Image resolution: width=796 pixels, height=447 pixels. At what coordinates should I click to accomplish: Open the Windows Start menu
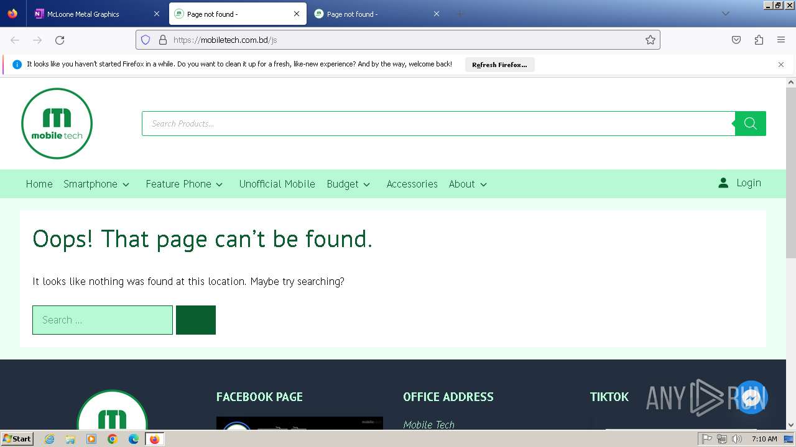pyautogui.click(x=17, y=439)
